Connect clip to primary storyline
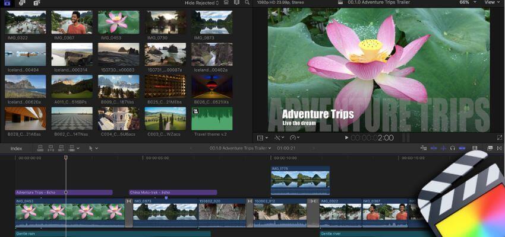 pos(40,148)
